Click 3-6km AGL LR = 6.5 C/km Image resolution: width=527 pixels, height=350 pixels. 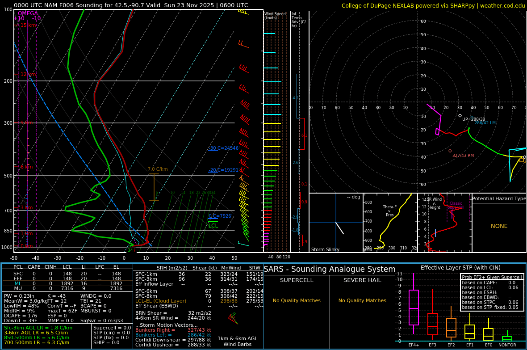[x=36, y=333]
